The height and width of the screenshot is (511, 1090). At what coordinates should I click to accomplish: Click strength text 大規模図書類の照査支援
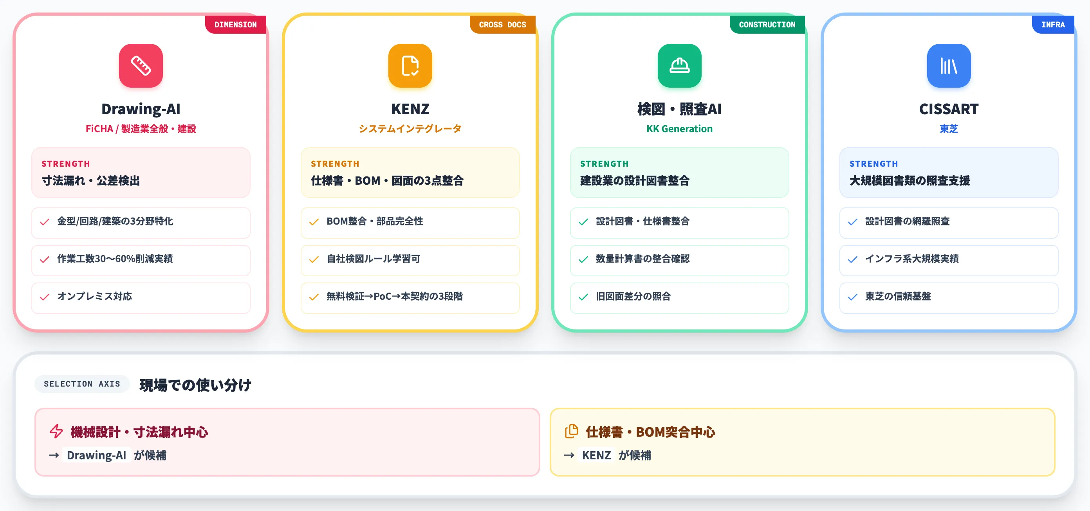910,181
